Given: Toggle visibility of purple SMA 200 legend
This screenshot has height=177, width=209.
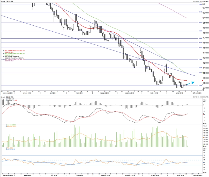Looking at the screenshot, I should (x=4, y=59).
